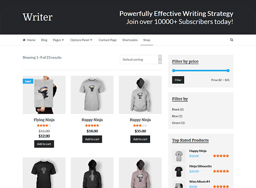Viewport: 256px width, 188px height.
Task: Go to the Blog menu item
Action: click(x=44, y=40)
